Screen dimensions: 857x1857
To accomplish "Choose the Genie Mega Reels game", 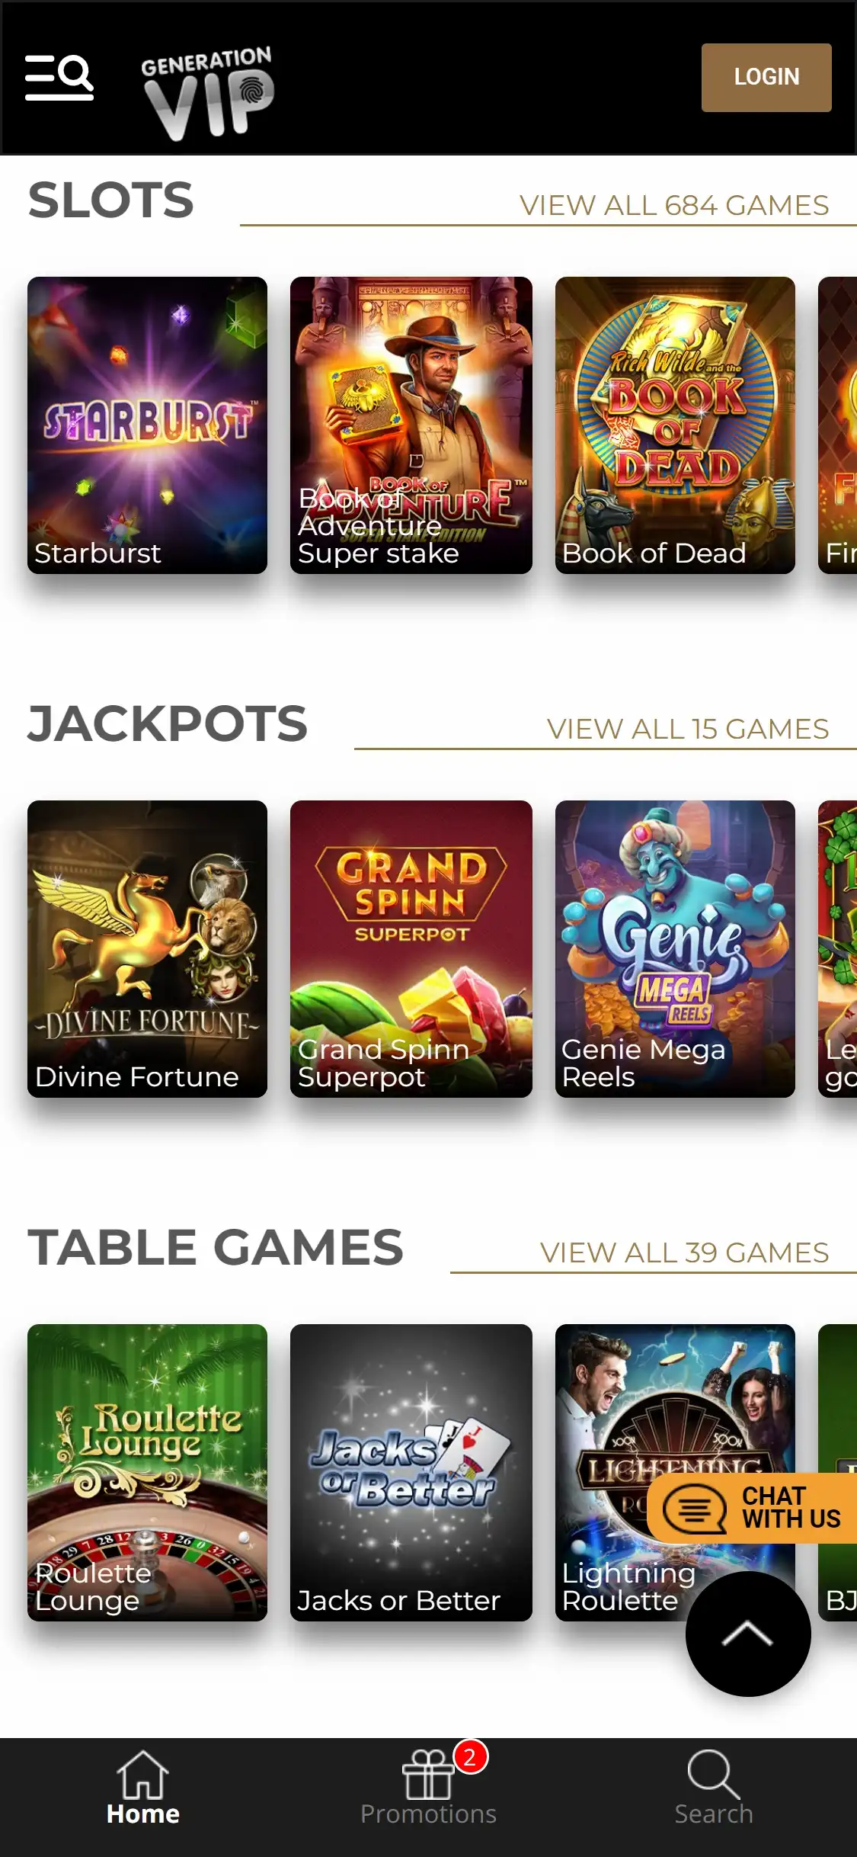I will coord(675,949).
